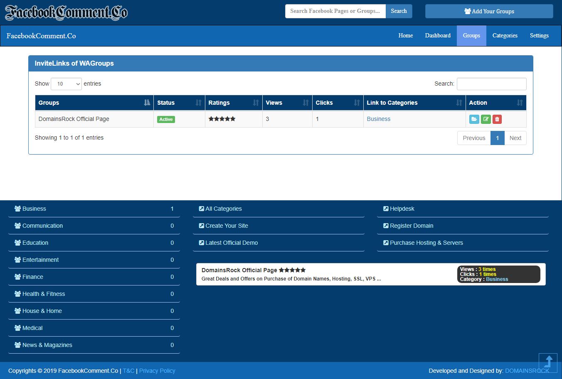562x379 pixels.
Task: Sort by the Link to Categories column
Action: [x=414, y=103]
